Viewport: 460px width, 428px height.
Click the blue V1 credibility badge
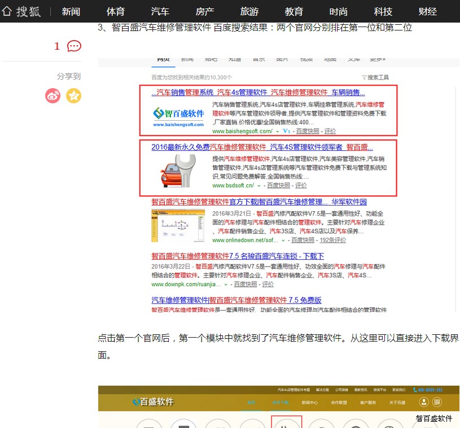click(286, 131)
